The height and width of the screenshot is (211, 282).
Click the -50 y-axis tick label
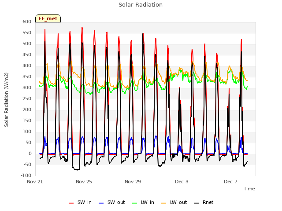coord(27,164)
